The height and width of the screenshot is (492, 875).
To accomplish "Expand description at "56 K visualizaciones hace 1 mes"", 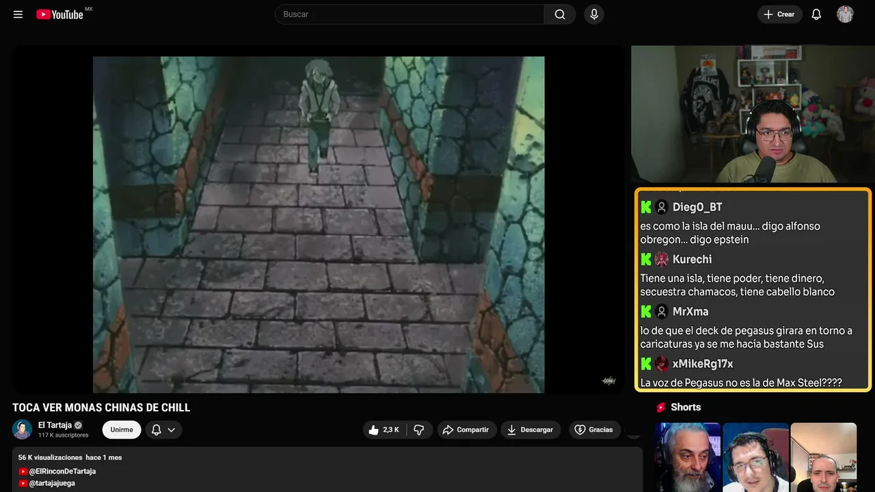I will [70, 457].
